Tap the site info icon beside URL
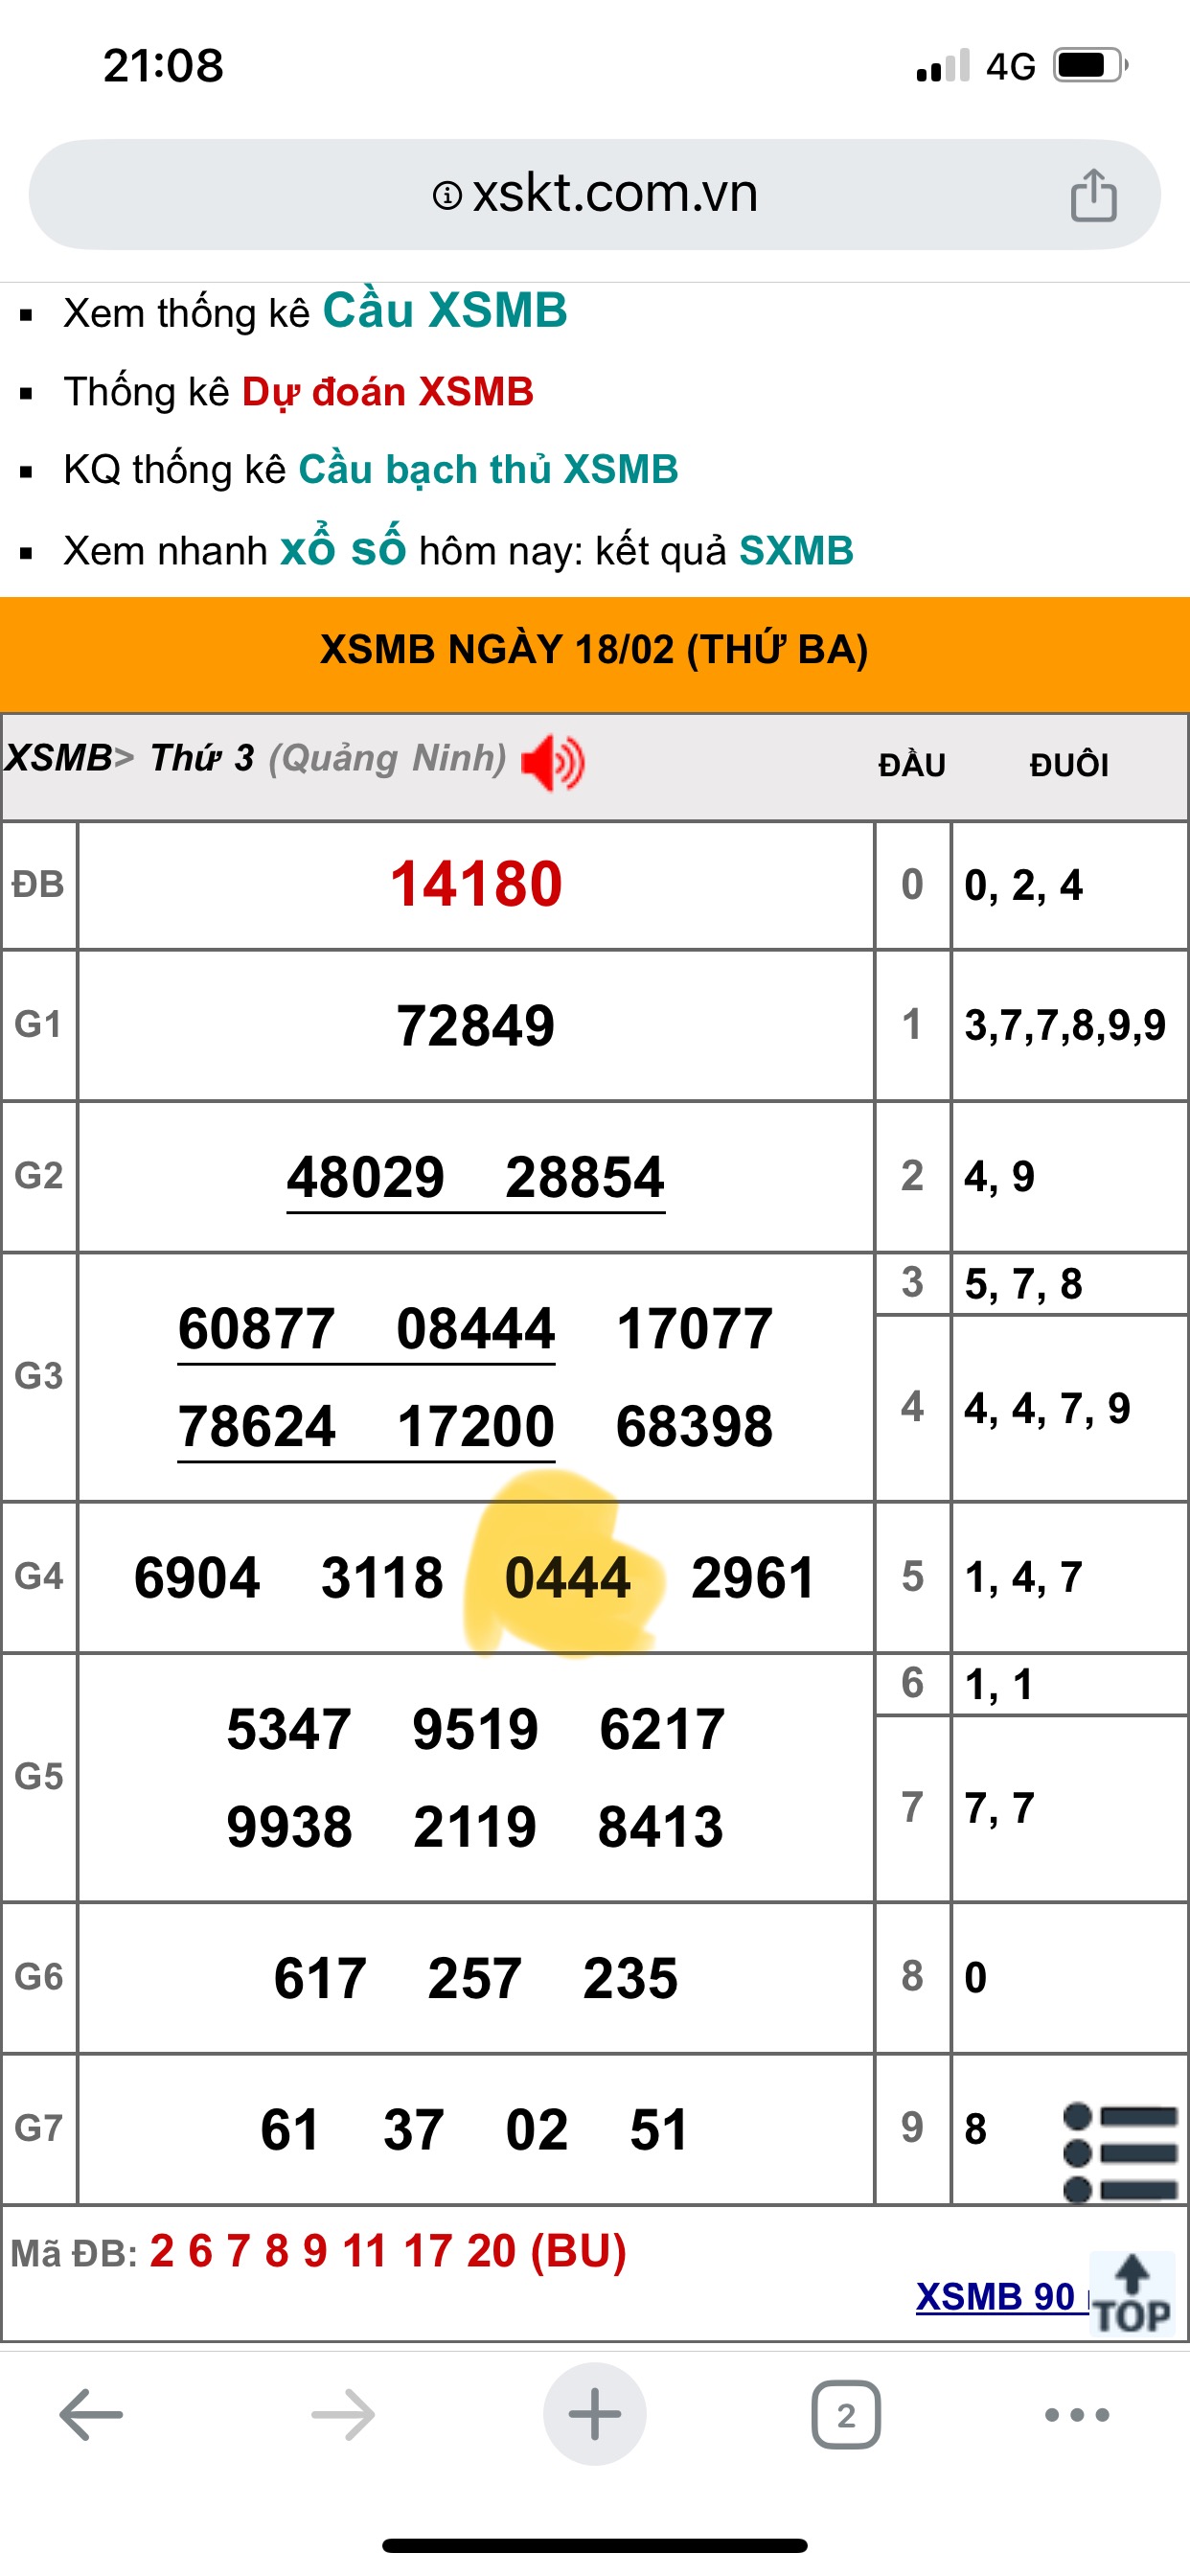 446,195
